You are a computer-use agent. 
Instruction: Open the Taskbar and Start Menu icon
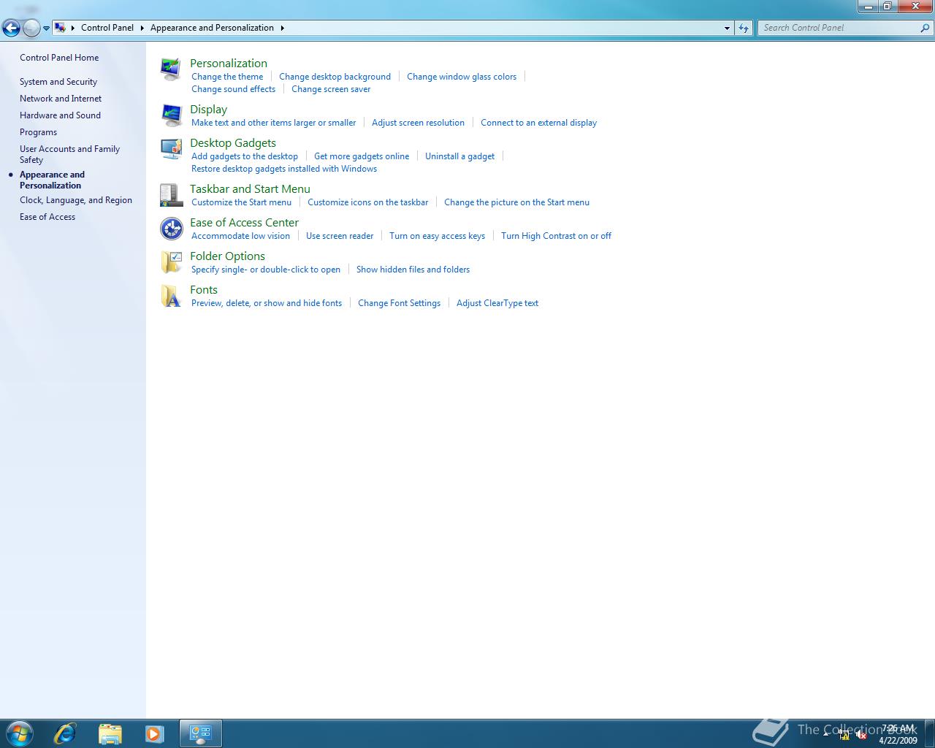click(x=171, y=195)
